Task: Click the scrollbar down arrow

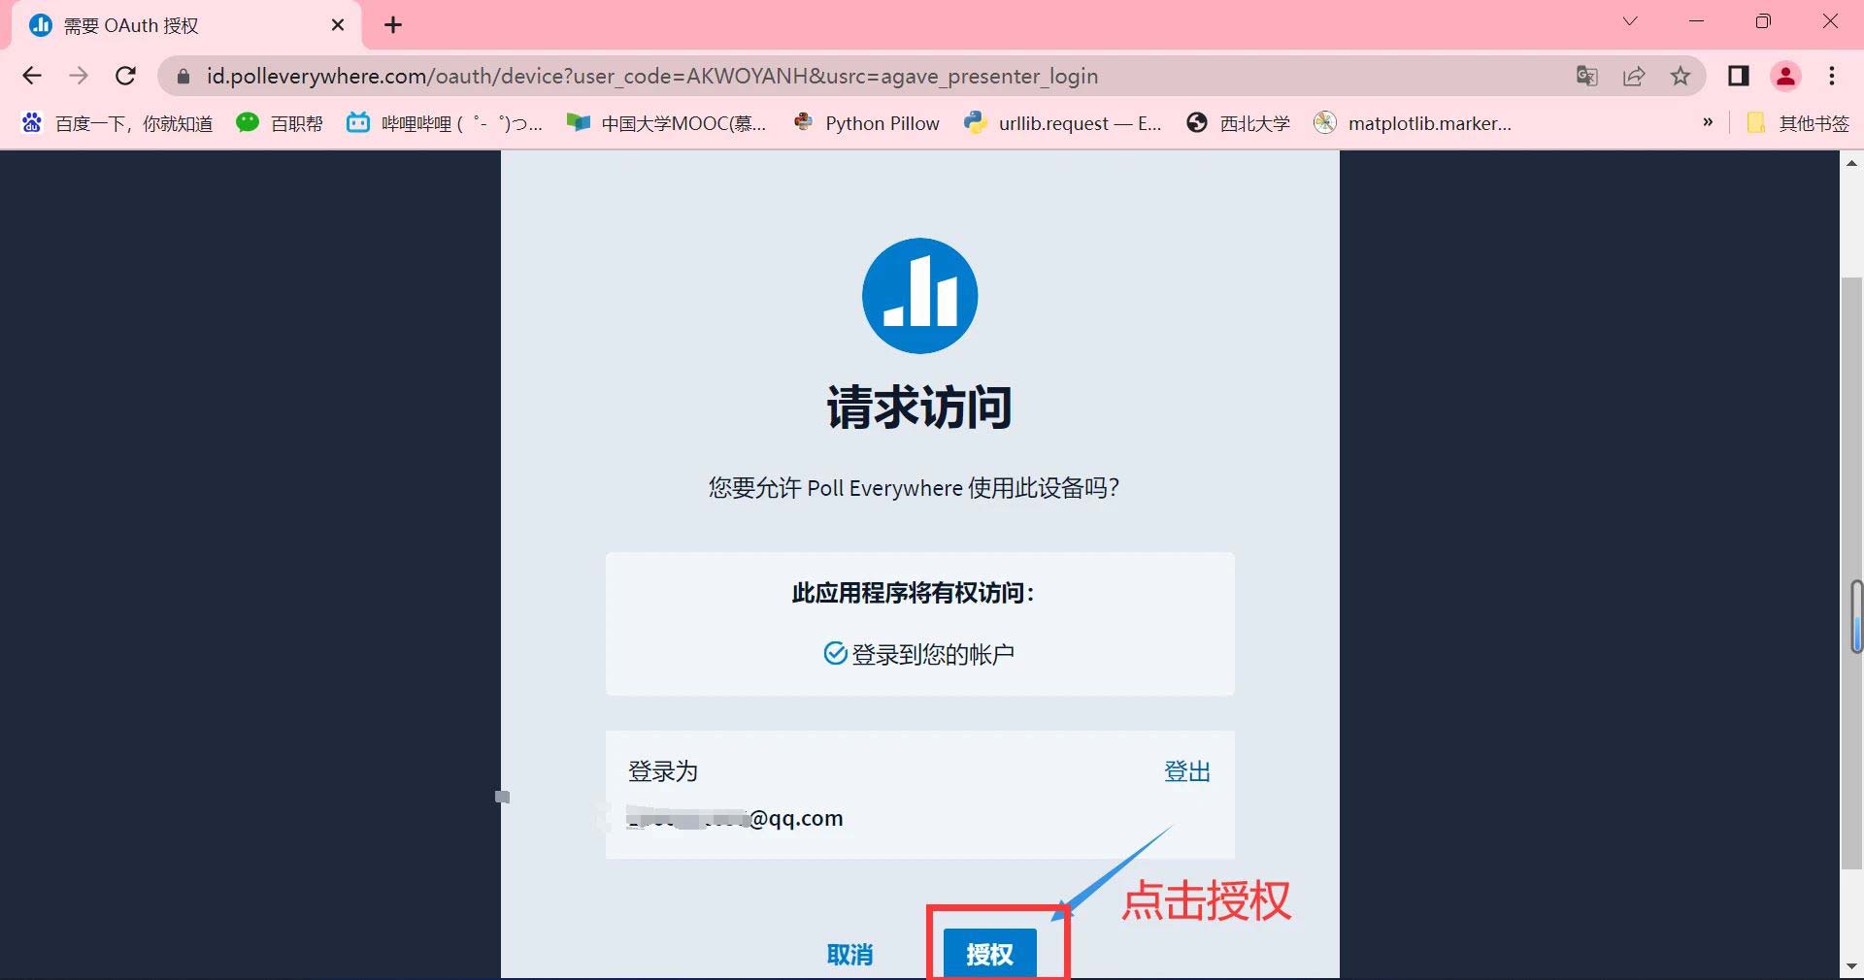Action: click(x=1851, y=967)
